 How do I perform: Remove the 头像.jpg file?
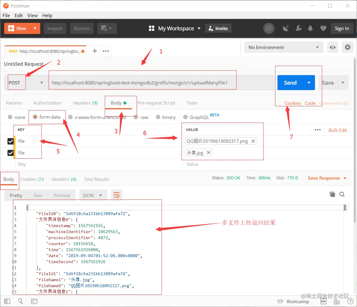point(208,152)
